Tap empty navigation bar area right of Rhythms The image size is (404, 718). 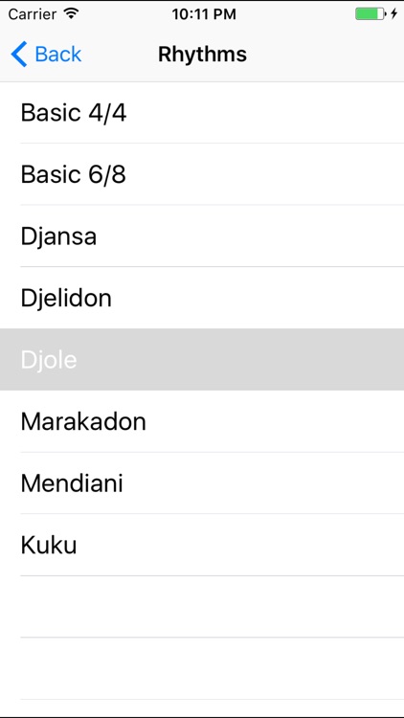[x=325, y=54]
